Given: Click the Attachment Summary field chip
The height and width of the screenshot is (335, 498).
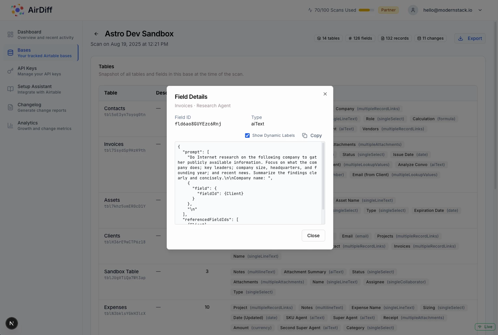Looking at the screenshot, I should coord(313,272).
